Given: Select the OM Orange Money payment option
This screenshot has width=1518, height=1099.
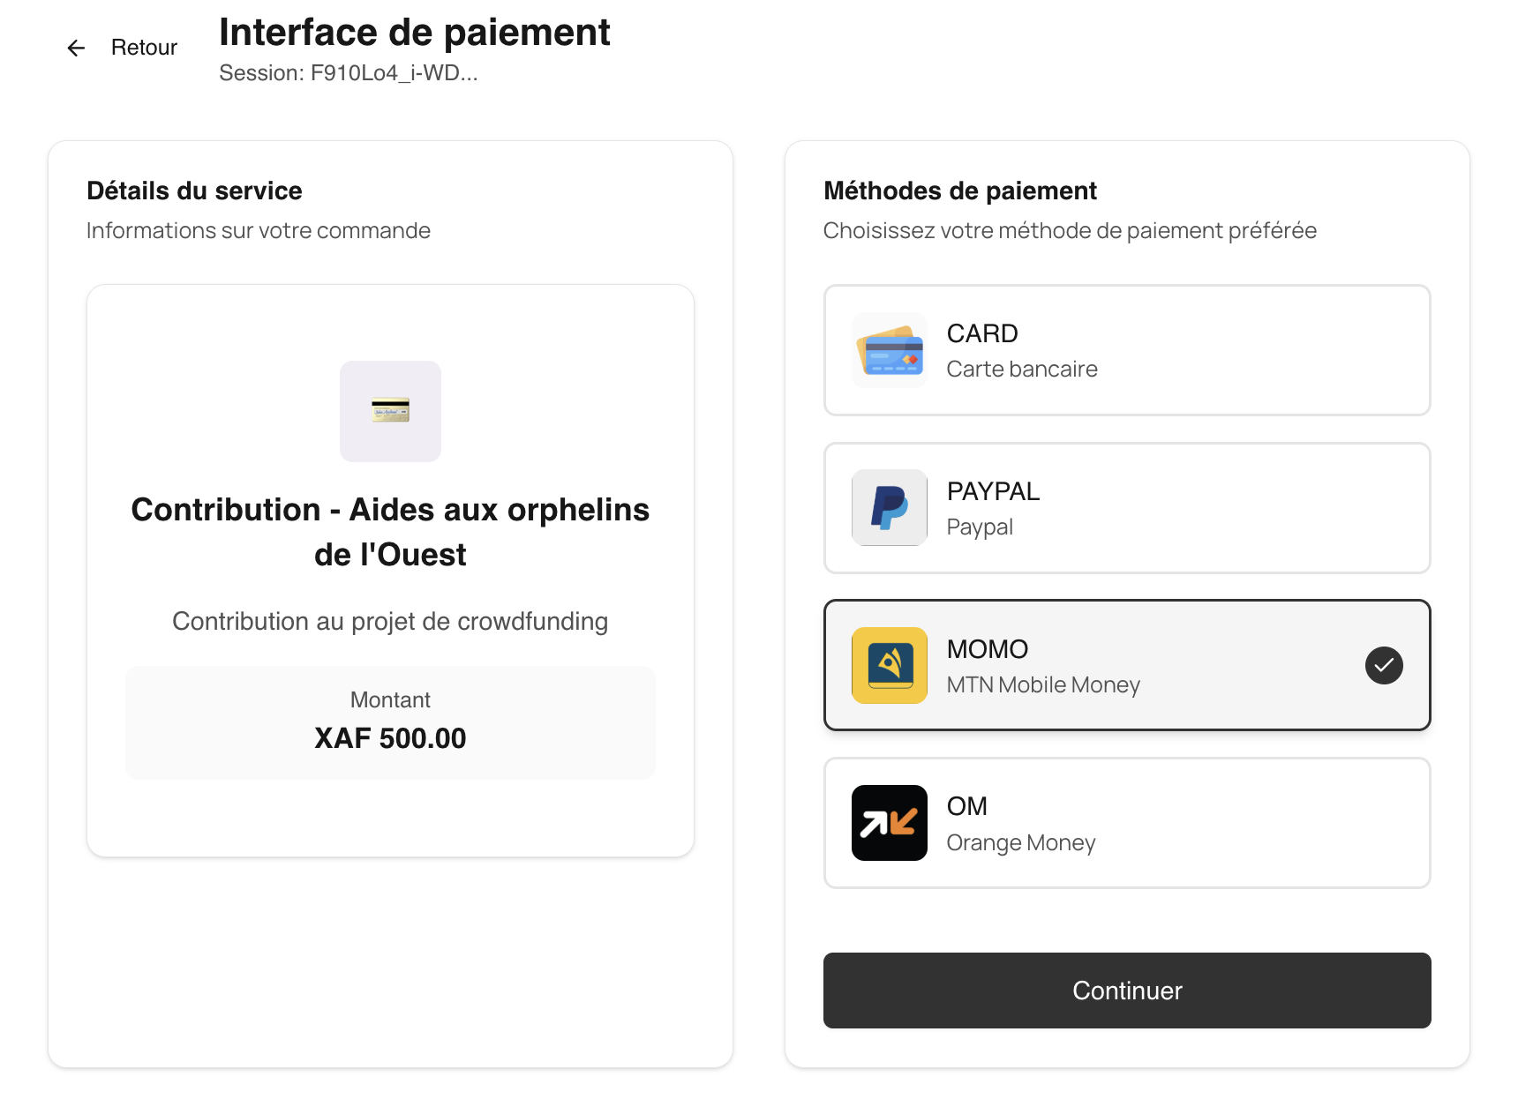Looking at the screenshot, I should 1126,822.
